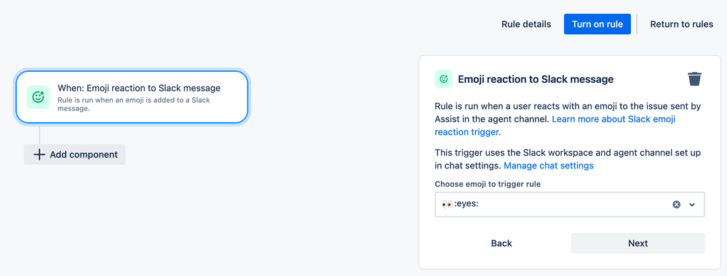Open the Rule details tab
Image resolution: width=727 pixels, height=276 pixels.
[526, 24]
